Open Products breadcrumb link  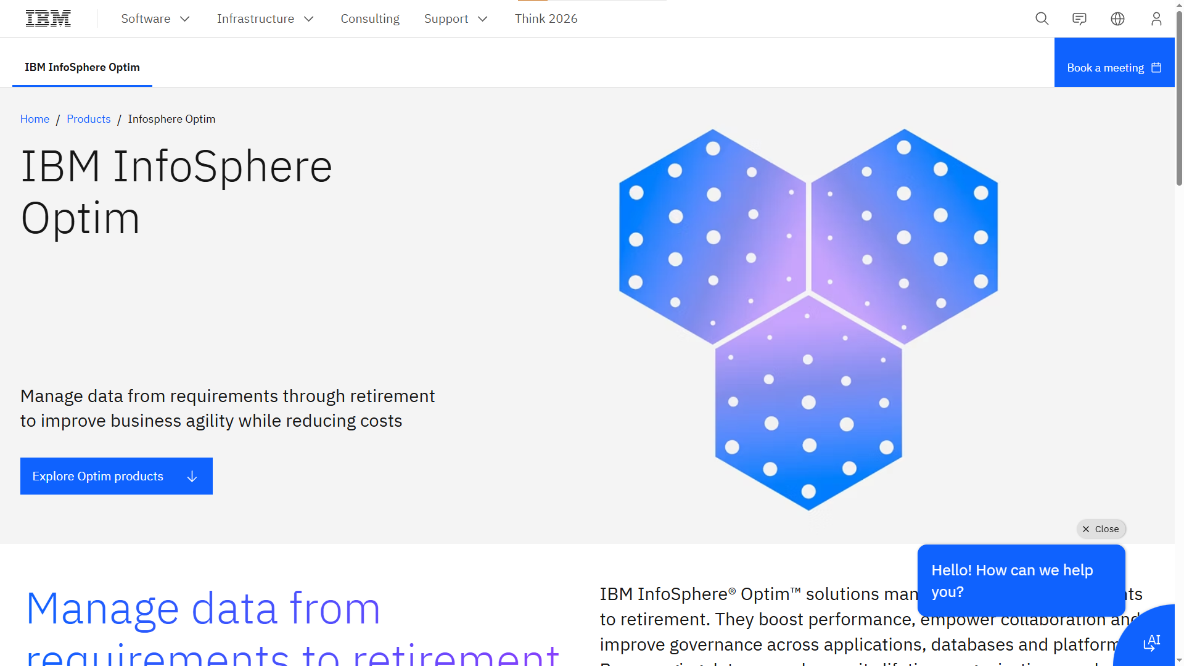click(88, 118)
